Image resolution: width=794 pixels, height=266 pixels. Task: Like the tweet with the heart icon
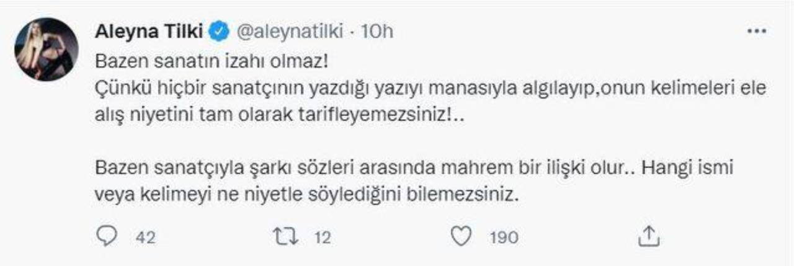463,236
